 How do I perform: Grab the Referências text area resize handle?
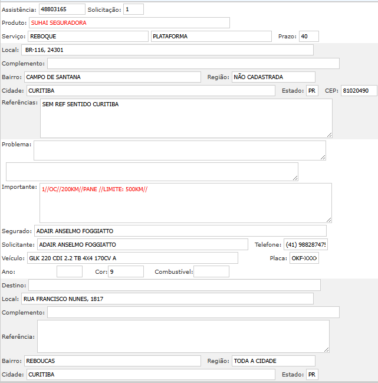329,135
